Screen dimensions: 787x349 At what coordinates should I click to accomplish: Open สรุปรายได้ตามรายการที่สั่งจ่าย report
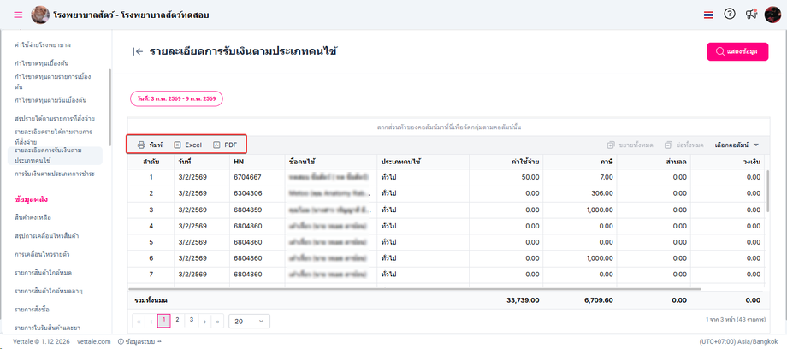[55, 119]
